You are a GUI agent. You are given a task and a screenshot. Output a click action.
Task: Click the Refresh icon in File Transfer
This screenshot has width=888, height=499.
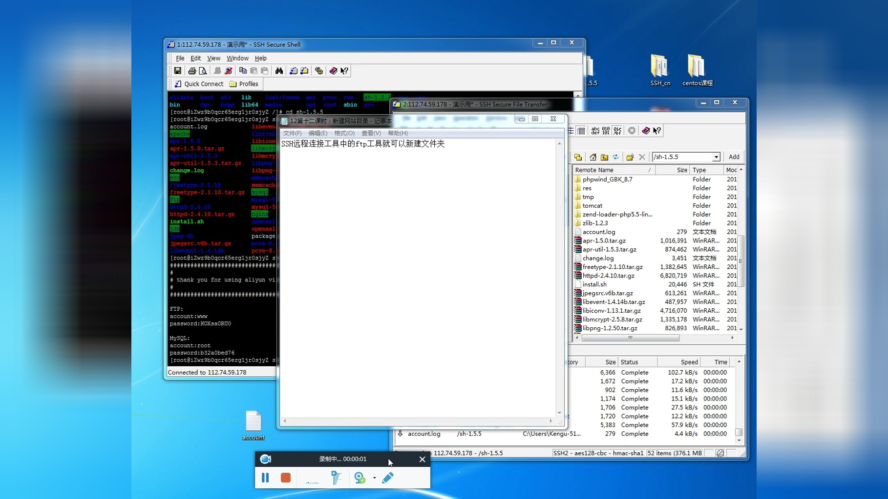[x=615, y=157]
